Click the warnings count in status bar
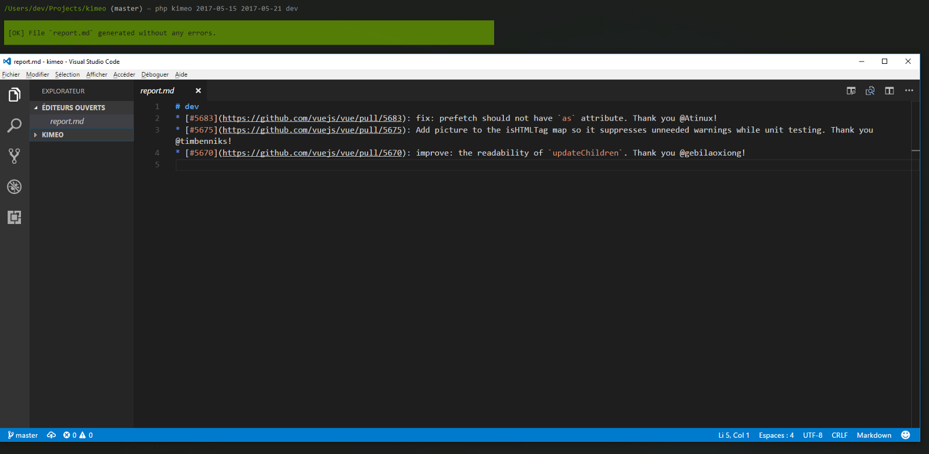This screenshot has height=454, width=929. point(86,435)
